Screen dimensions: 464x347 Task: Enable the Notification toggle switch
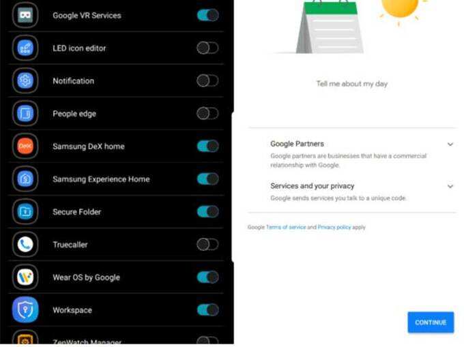[x=207, y=80]
